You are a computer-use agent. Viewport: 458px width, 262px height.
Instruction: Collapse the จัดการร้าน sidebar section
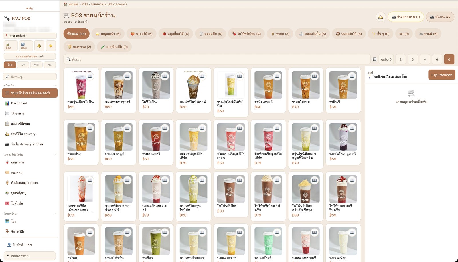coord(30,214)
